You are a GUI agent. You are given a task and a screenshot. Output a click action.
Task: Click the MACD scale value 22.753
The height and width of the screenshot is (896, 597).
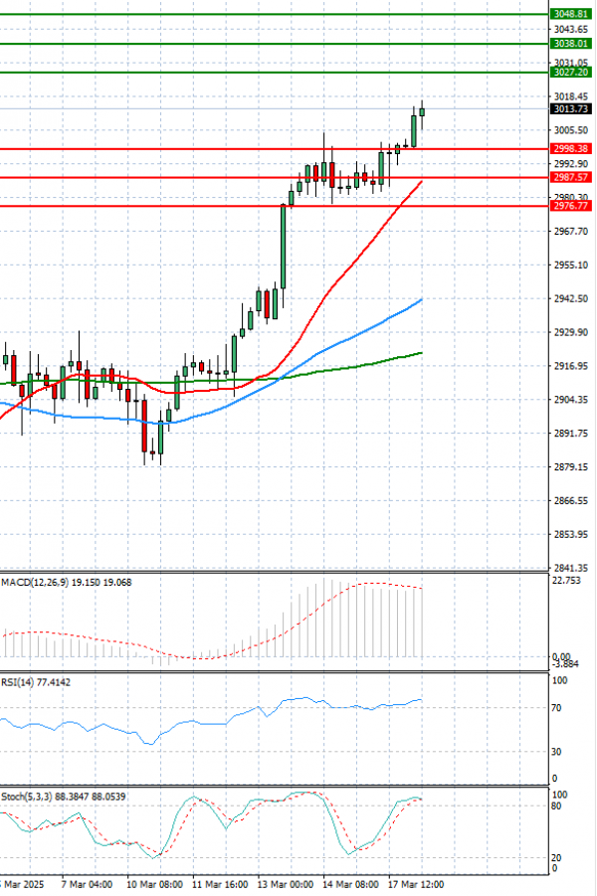point(567,581)
